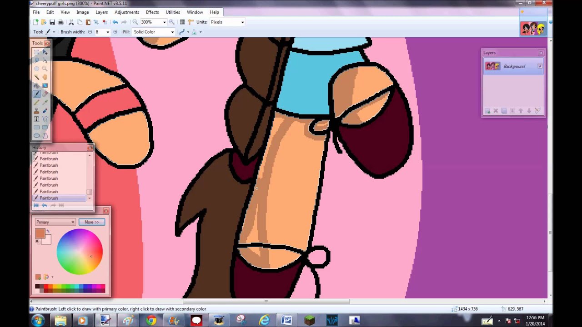Swap primary and secondary colors arrow
This screenshot has width=582, height=327.
pos(48,232)
